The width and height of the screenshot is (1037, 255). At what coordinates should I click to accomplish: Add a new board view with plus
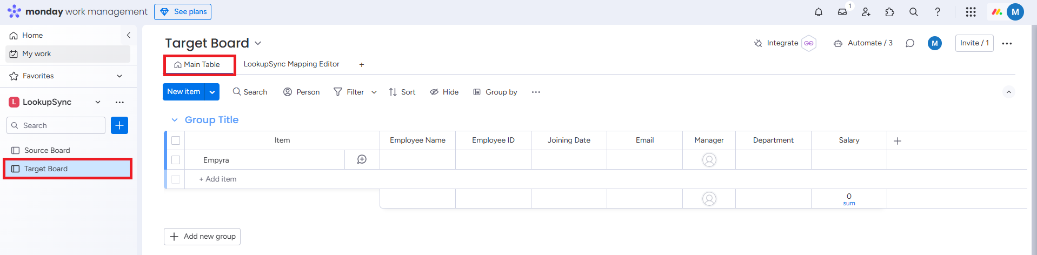[362, 65]
